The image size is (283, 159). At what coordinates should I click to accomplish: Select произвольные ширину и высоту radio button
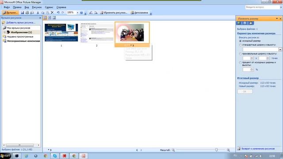point(240,54)
